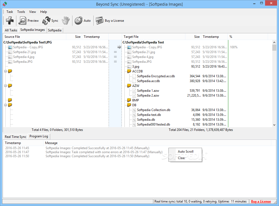Select Softpedia.db in target list
This screenshot has height=206, width=279.
[146, 120]
